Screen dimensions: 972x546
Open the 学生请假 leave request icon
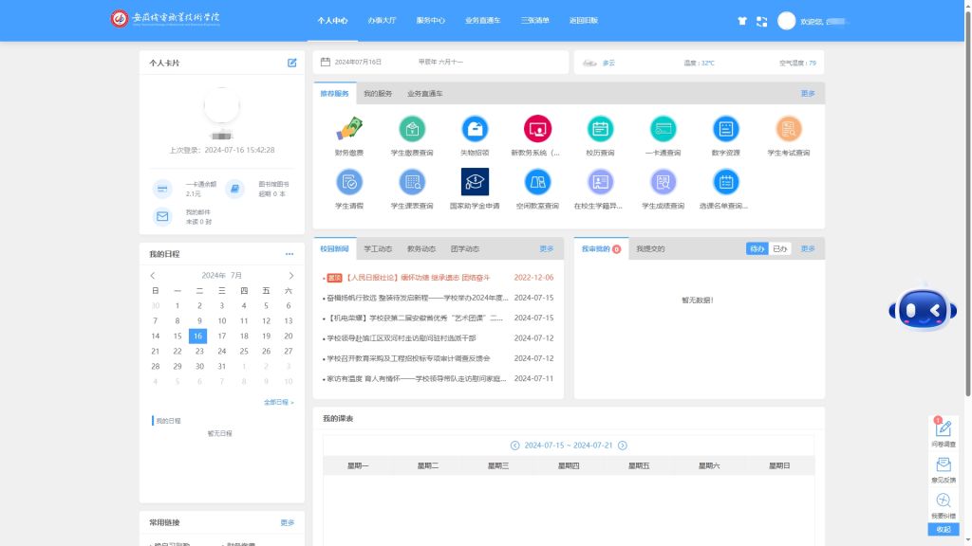click(349, 182)
